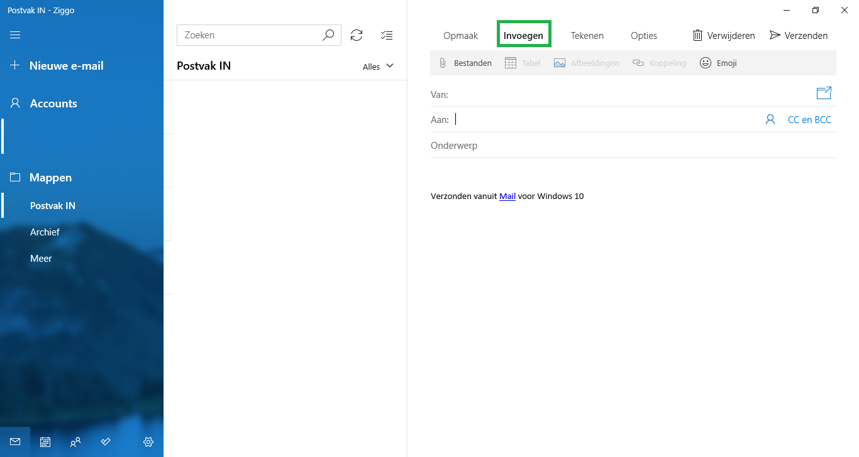
Task: Send the email with Verzenden
Action: [799, 36]
